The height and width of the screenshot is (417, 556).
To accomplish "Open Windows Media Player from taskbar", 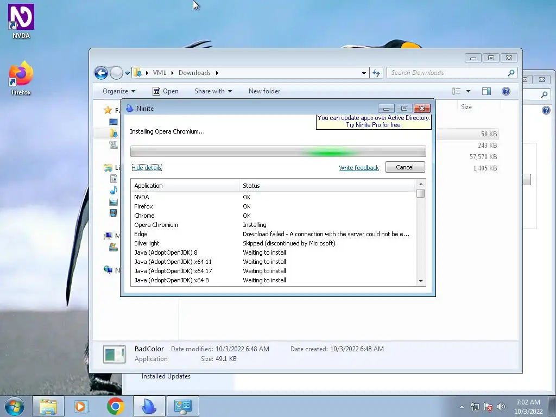I will point(81,406).
